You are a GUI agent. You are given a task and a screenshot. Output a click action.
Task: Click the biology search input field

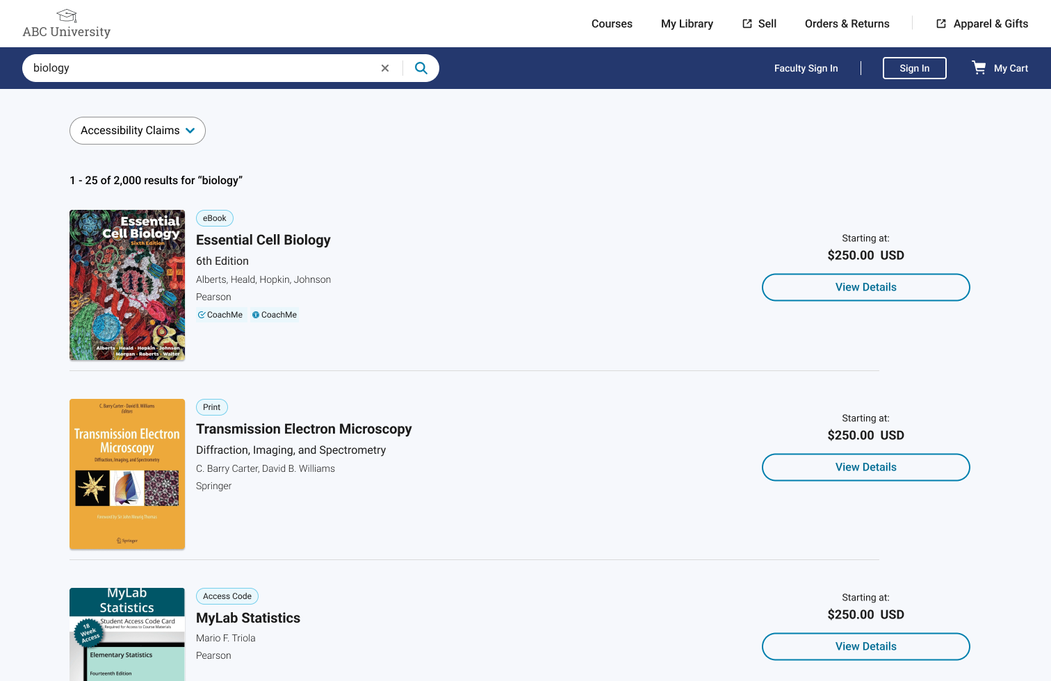point(202,68)
